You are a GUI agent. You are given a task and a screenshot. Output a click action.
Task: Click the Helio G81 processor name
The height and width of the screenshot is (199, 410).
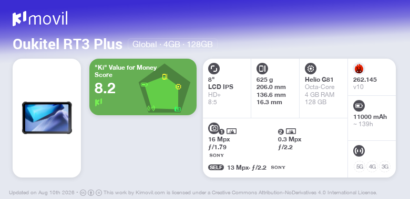click(319, 80)
